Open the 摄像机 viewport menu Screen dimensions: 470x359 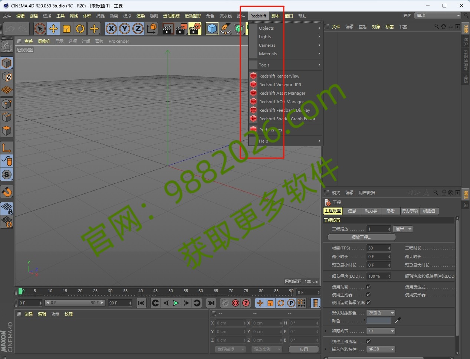pyautogui.click(x=44, y=41)
